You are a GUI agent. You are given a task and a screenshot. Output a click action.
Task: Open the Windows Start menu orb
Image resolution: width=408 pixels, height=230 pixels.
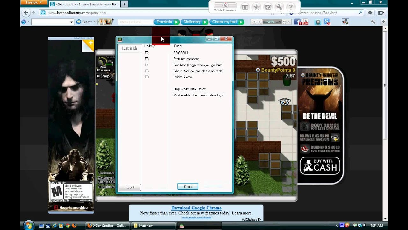click(29, 225)
